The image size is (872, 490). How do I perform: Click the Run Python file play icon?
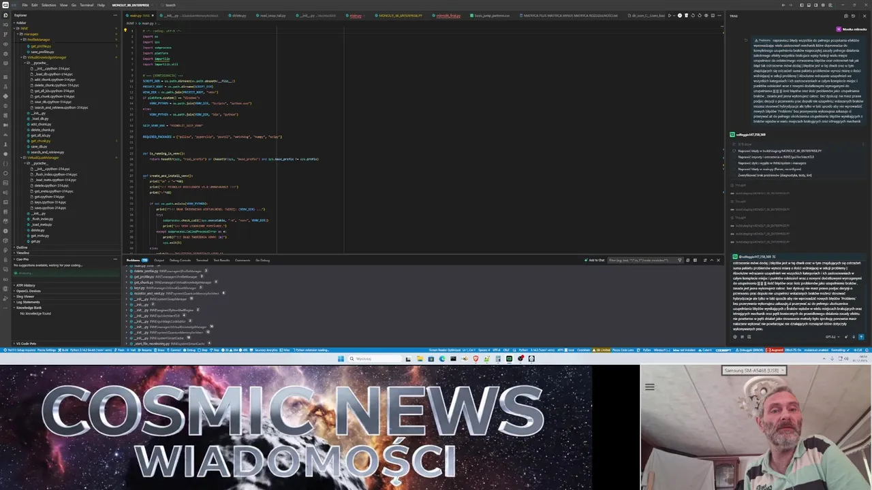pos(670,16)
